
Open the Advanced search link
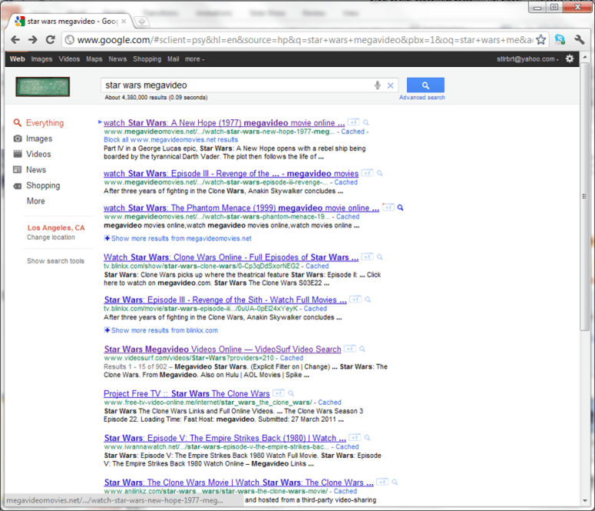point(421,98)
